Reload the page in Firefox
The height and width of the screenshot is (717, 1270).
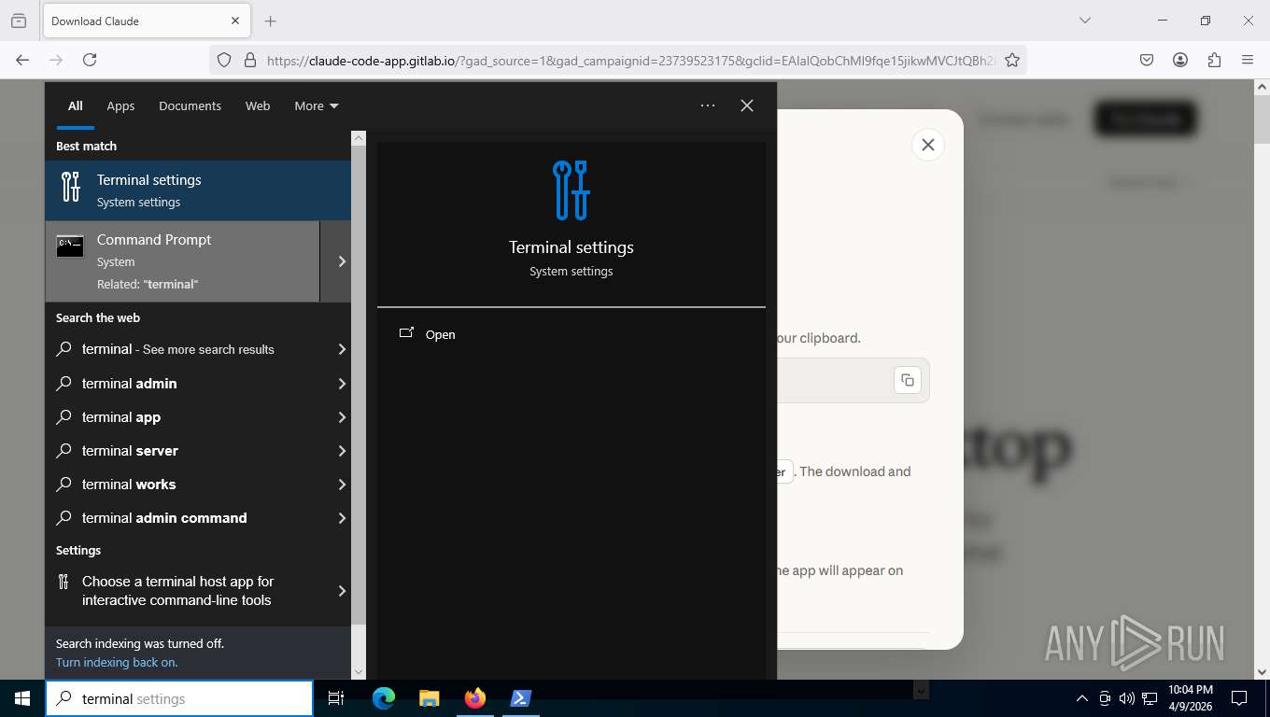(90, 60)
